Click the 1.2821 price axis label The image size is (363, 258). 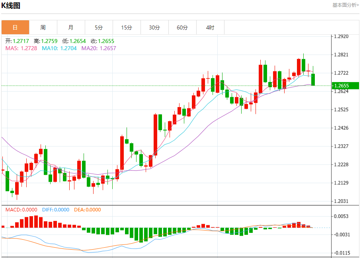pyautogui.click(x=341, y=55)
